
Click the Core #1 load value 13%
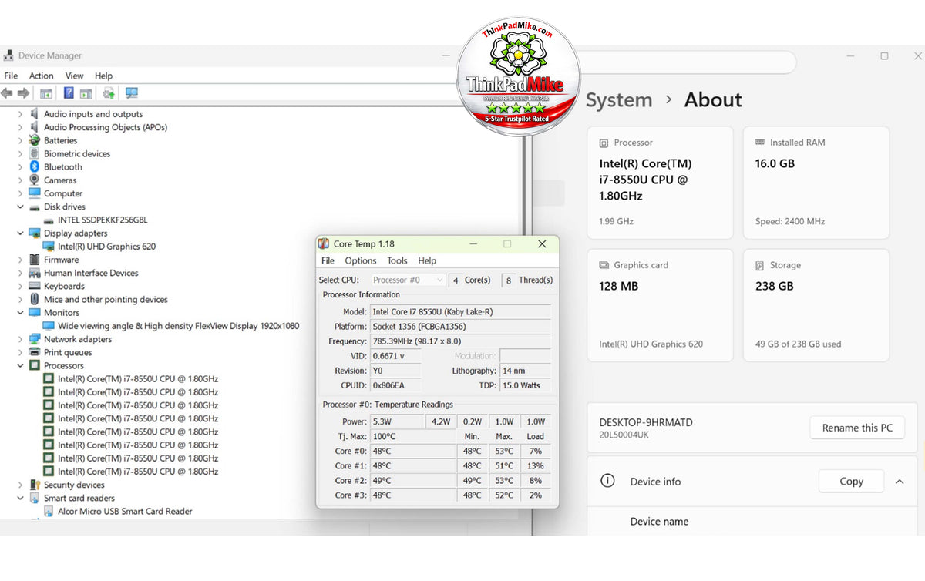pyautogui.click(x=535, y=465)
